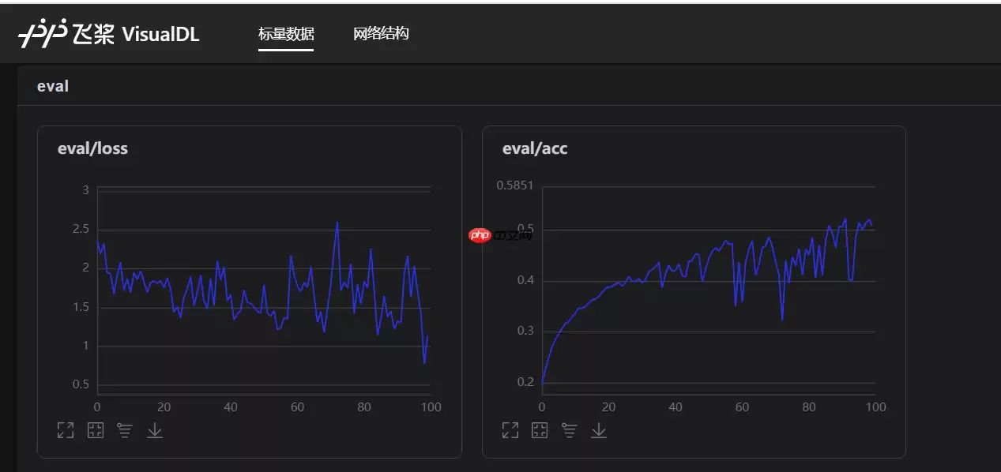Open run selection settings for eval/loss

point(124,430)
